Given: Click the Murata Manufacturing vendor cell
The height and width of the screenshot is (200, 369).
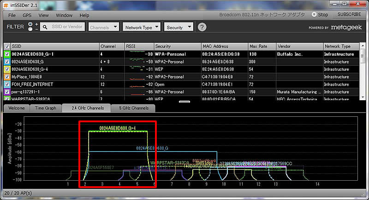Looking at the screenshot, I should point(298,91).
